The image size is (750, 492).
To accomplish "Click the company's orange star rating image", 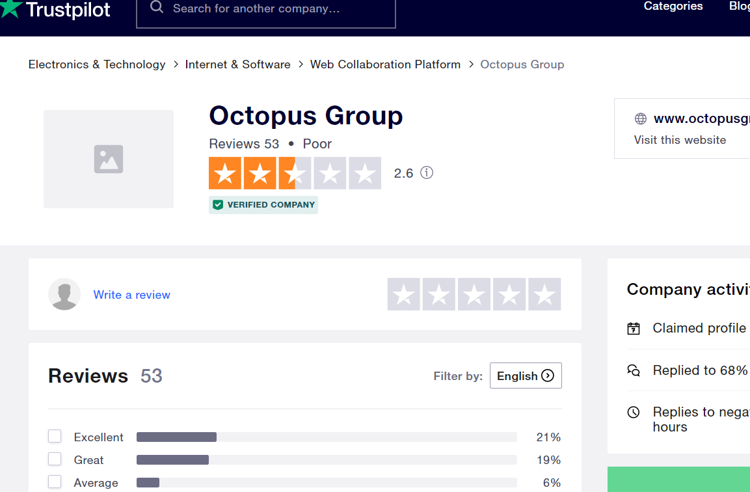I will [295, 172].
